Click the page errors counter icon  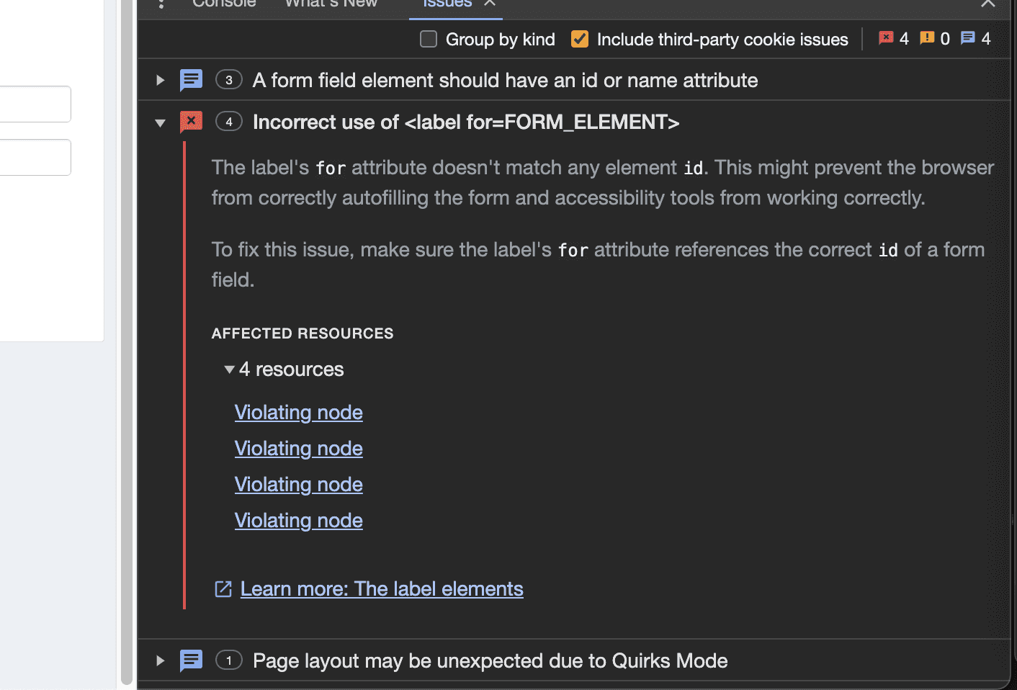click(x=886, y=38)
